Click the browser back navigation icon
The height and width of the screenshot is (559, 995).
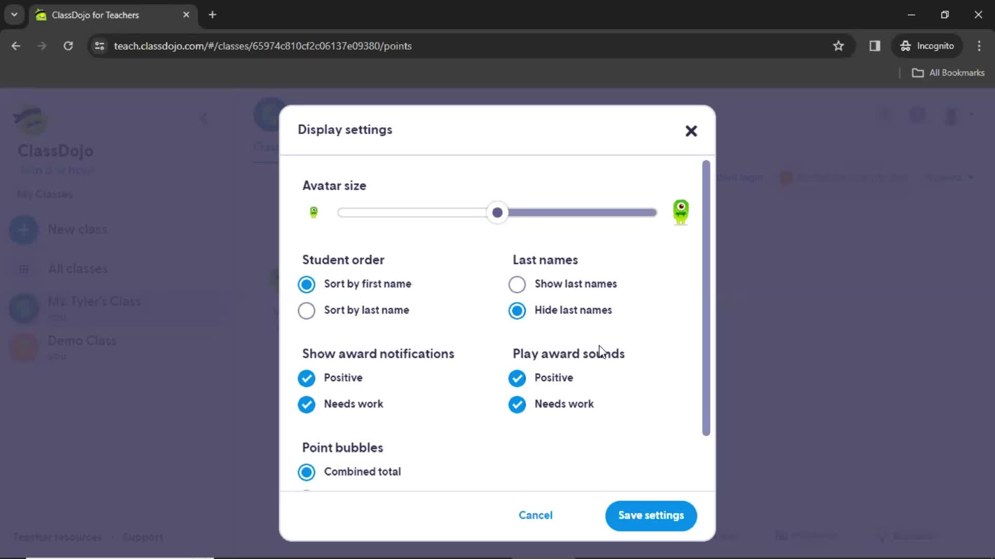point(16,46)
